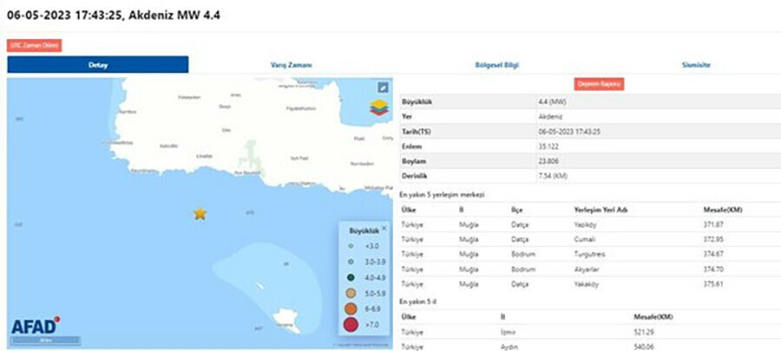
Task: Switch to the Detay tab
Action: click(98, 65)
